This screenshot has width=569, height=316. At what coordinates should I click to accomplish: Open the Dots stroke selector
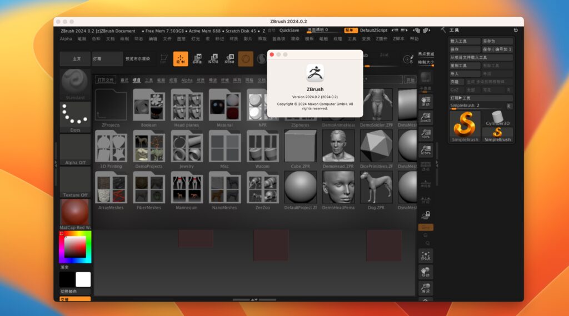coord(75,117)
